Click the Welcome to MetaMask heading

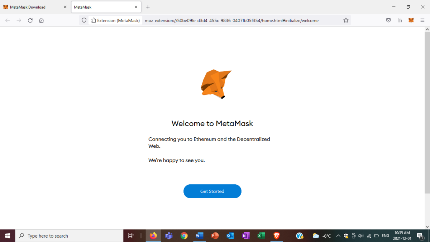[212, 124]
